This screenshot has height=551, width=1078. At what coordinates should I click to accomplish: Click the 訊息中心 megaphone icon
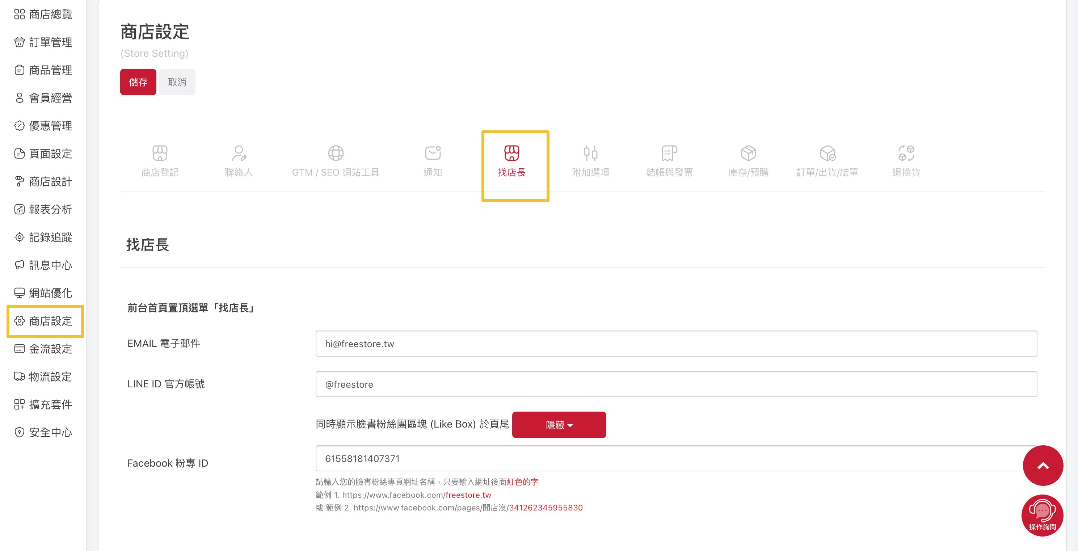click(x=19, y=265)
